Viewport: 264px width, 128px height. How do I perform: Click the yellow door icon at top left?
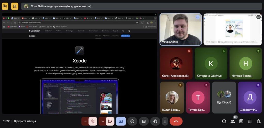click(15, 6)
